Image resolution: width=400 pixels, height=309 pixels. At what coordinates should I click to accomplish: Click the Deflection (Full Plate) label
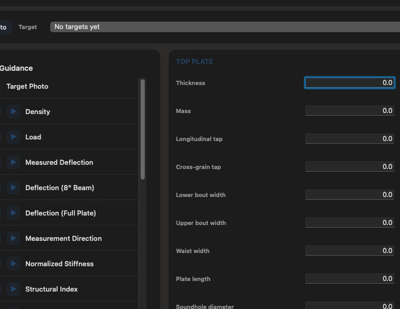pos(61,213)
